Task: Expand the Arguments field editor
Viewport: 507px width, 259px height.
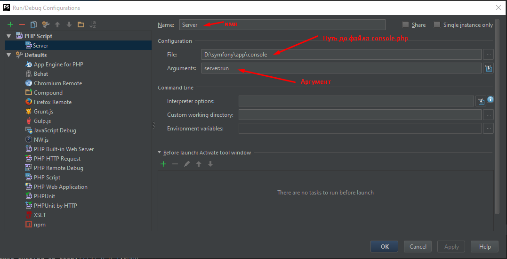Action: click(x=489, y=68)
